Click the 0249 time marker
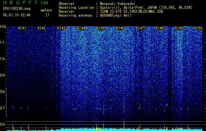This screenshot has height=131, width=206. pyautogui.click(x=179, y=28)
